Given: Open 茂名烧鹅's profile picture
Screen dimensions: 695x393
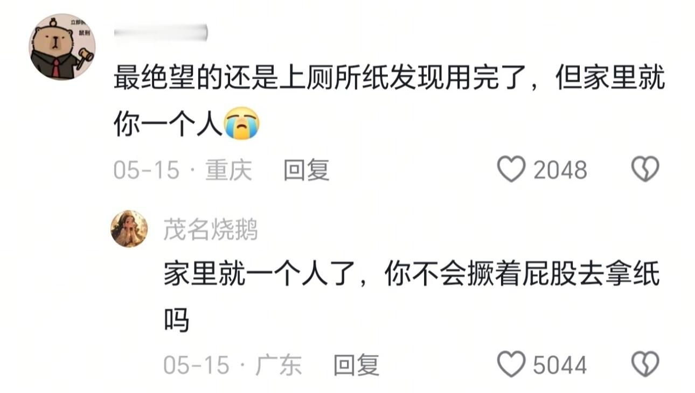Looking at the screenshot, I should coord(129,229).
